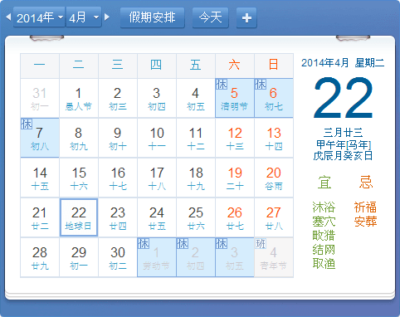Select April 1 愚人节
400x317 pixels.
click(79, 98)
